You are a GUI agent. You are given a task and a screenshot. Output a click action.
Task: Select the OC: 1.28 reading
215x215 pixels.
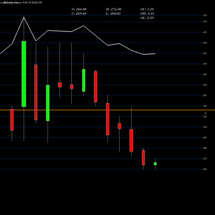(x=147, y=9)
